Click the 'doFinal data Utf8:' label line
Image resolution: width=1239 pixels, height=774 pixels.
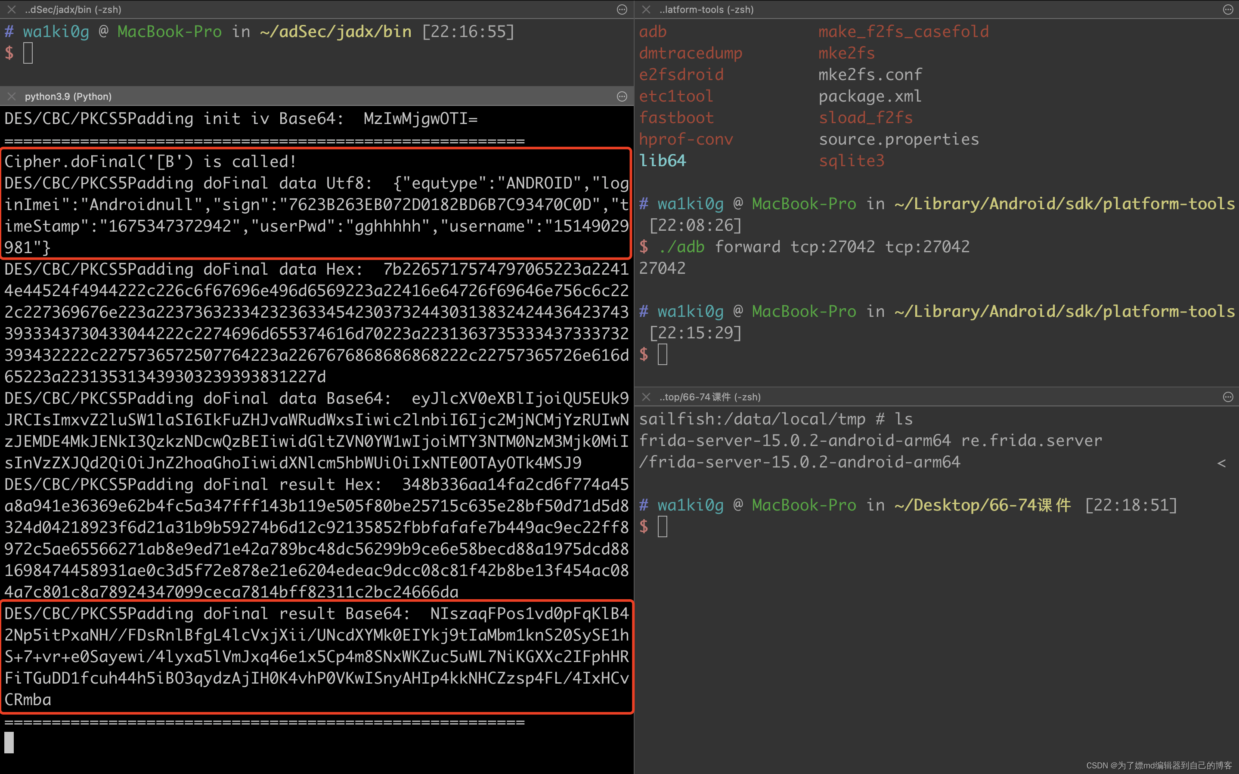click(188, 183)
